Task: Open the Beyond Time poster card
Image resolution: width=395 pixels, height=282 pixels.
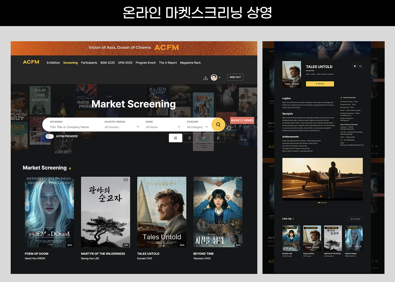Action: [x=218, y=212]
